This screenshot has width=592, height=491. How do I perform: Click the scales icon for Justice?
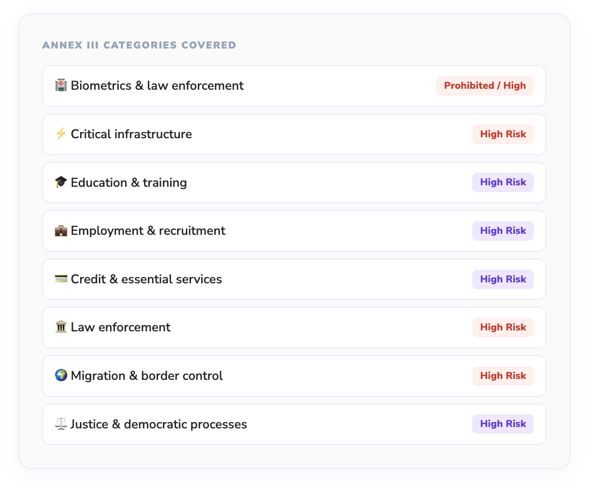(61, 424)
